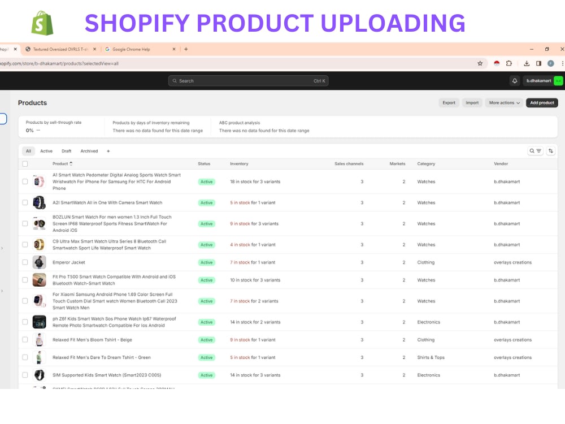Open the Emperor Jacket product thumbnail

tap(40, 262)
